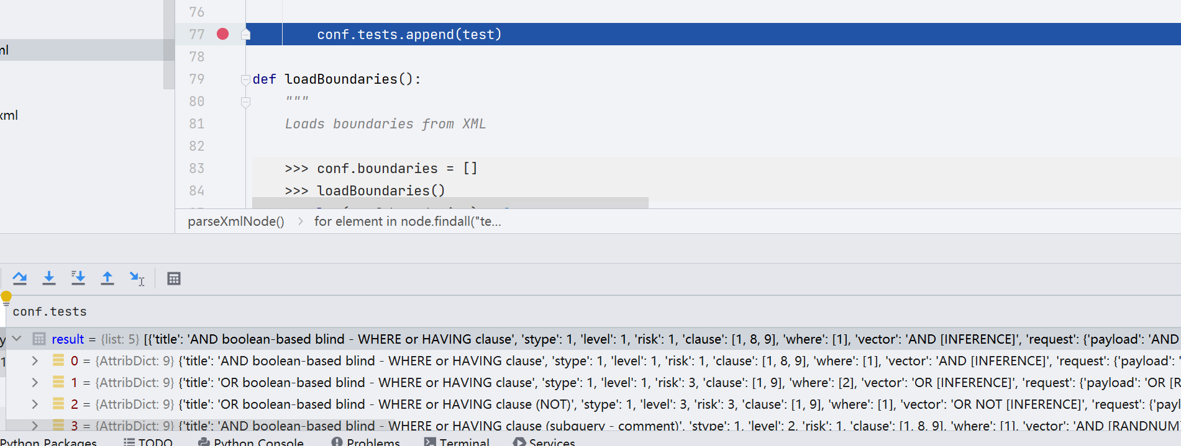1181x446 pixels.
Task: Click the Step Over debugger icon
Action: pyautogui.click(x=20, y=279)
